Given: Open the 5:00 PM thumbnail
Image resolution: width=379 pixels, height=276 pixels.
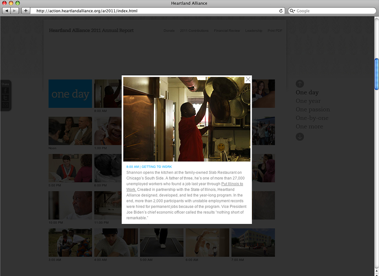Looking at the screenshot, I should coord(70,168).
